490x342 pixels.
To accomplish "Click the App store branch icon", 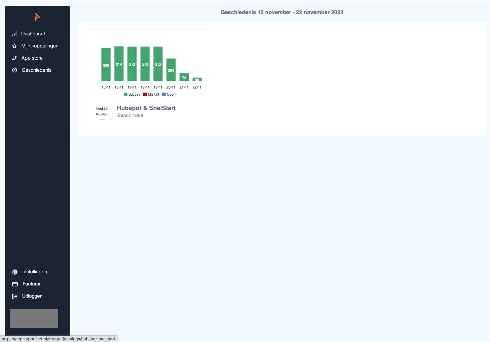I will pos(14,58).
